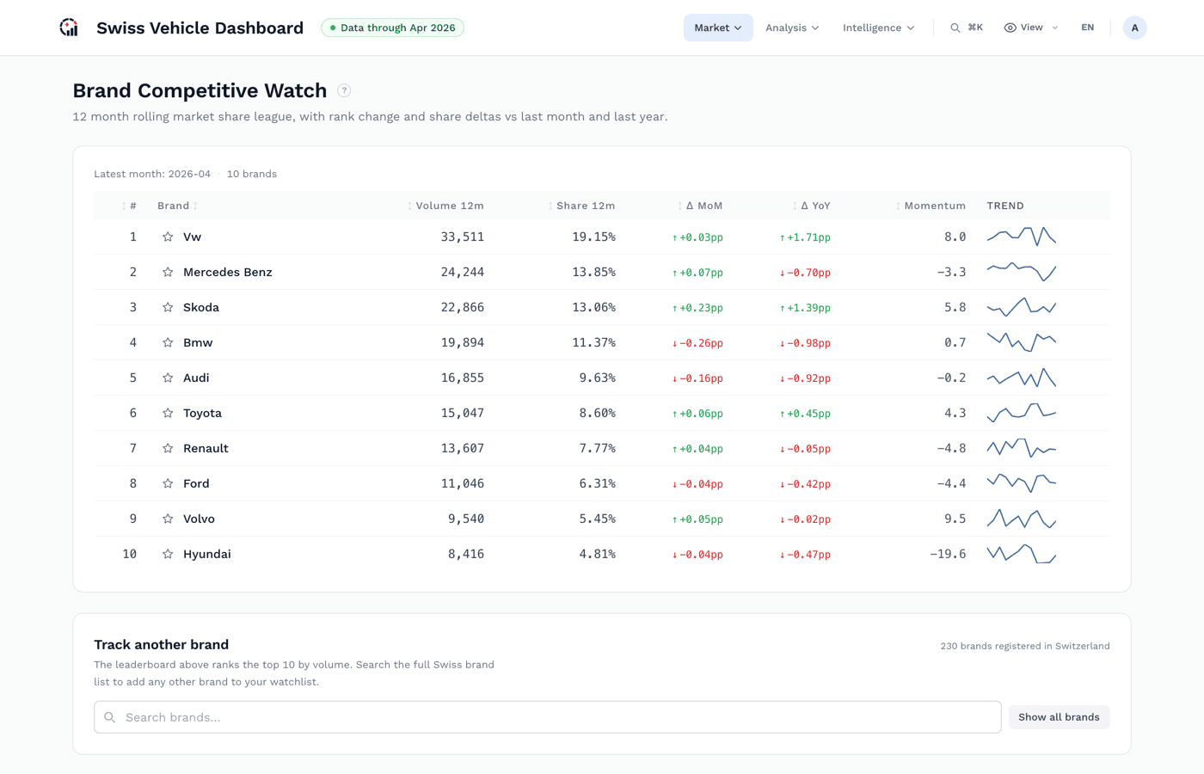Click the user avatar labeled A
This screenshot has height=774, width=1204.
pos(1134,28)
